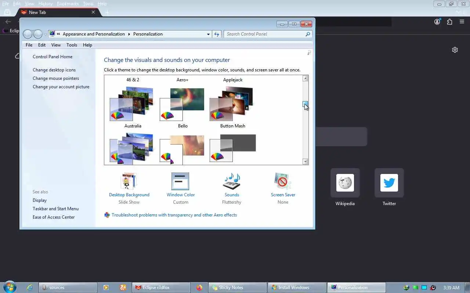Viewport: 470px width, 293px height.
Task: Open Firefox icon in the taskbar
Action: point(199,288)
